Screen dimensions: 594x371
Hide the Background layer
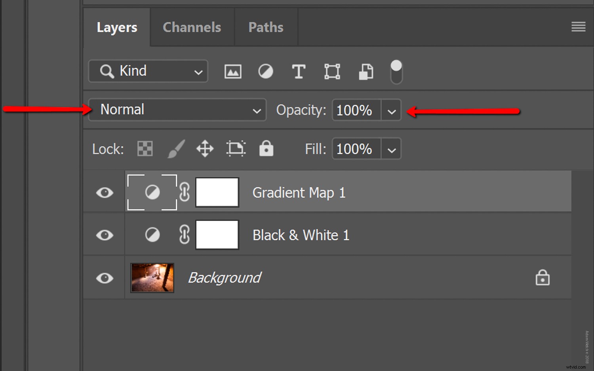[104, 278]
